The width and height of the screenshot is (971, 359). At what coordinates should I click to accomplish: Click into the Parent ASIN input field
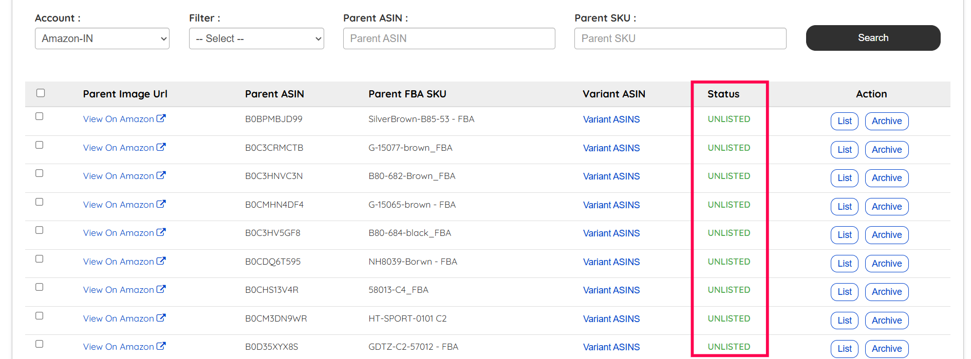pos(449,38)
